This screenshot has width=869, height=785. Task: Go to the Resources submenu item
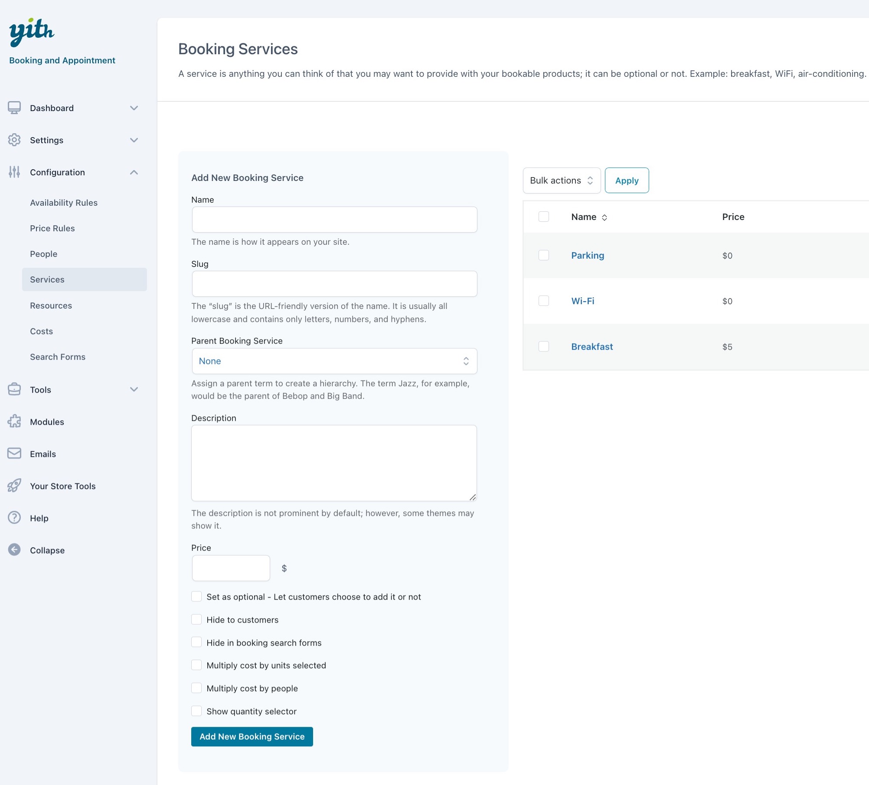coord(51,305)
